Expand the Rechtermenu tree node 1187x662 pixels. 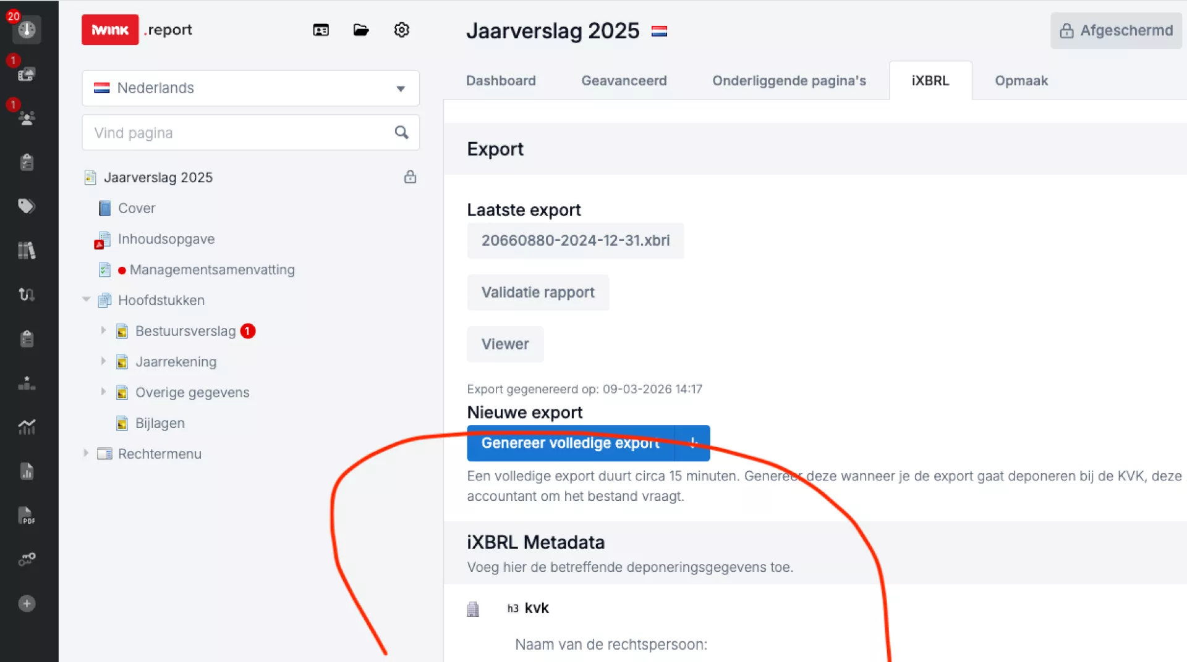tap(86, 453)
